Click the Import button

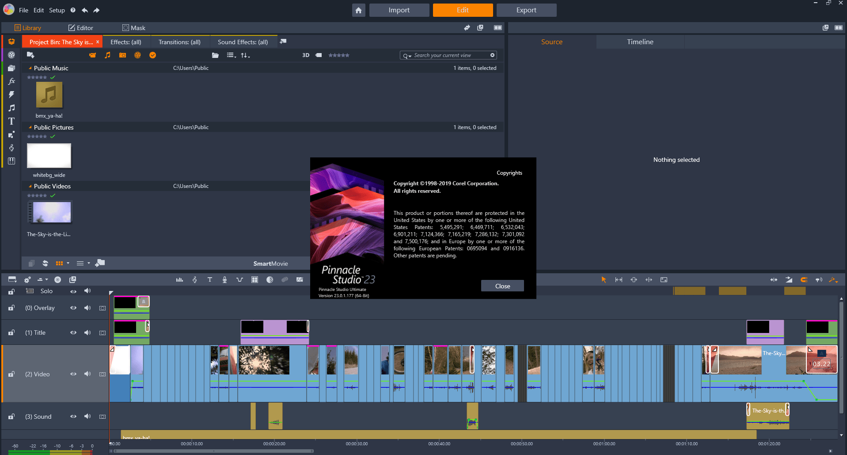point(399,10)
